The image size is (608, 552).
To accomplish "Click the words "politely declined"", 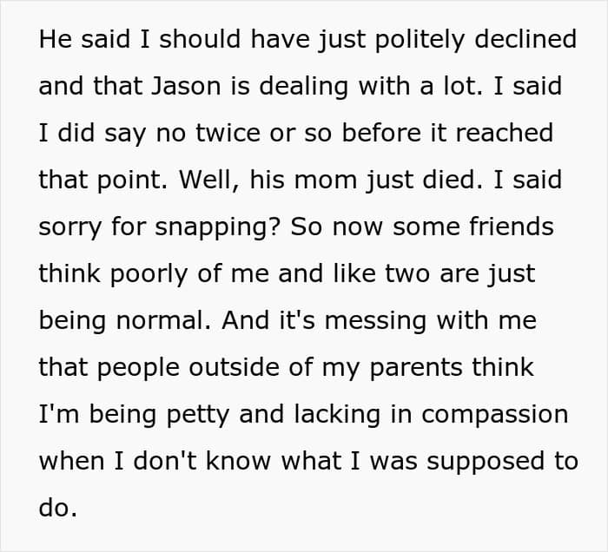I will click(x=476, y=40).
